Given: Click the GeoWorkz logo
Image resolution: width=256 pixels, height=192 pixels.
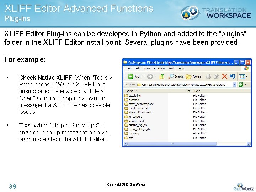Looking at the screenshot, I should point(244,187).
